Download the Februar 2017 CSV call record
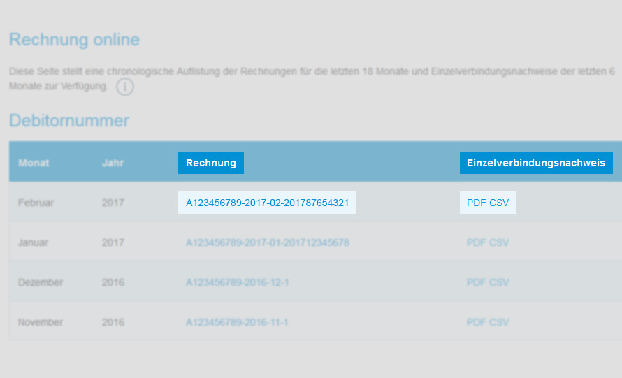 pos(499,203)
